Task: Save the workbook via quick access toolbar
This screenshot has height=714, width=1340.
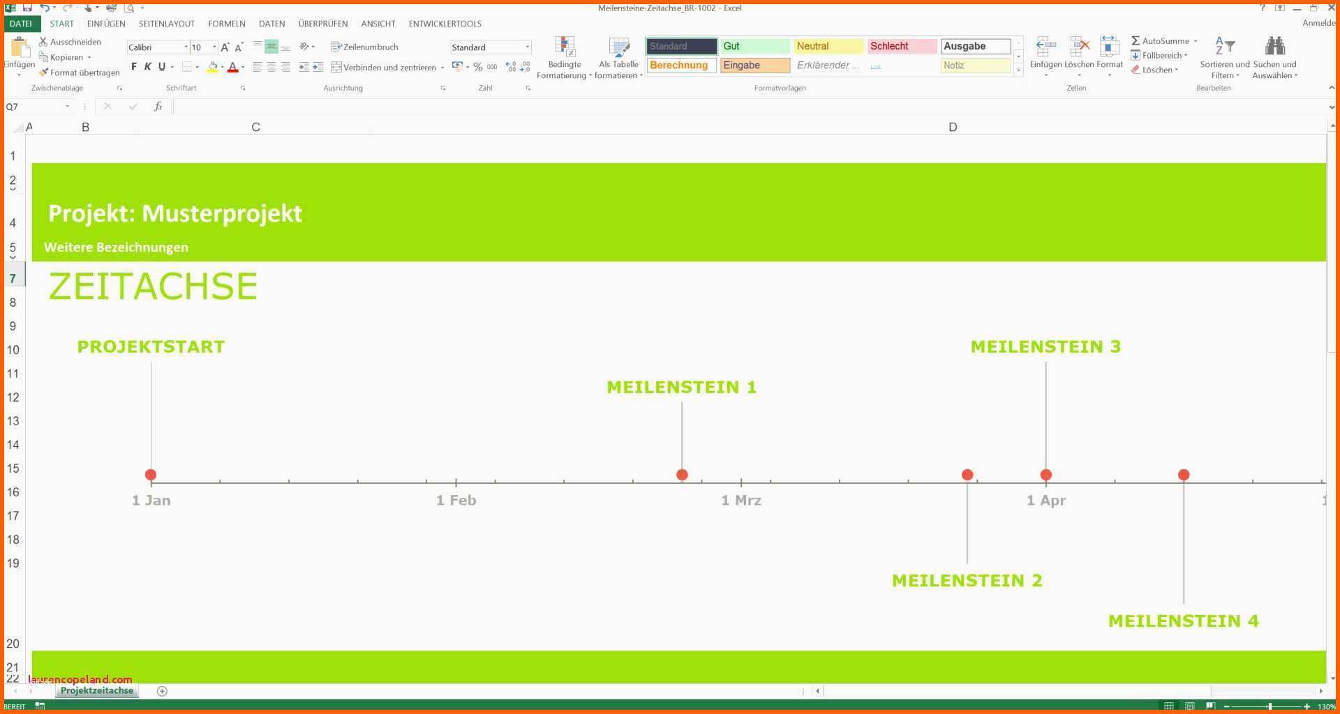Action: click(x=27, y=8)
